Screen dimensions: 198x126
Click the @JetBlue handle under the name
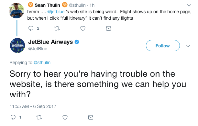(38, 49)
